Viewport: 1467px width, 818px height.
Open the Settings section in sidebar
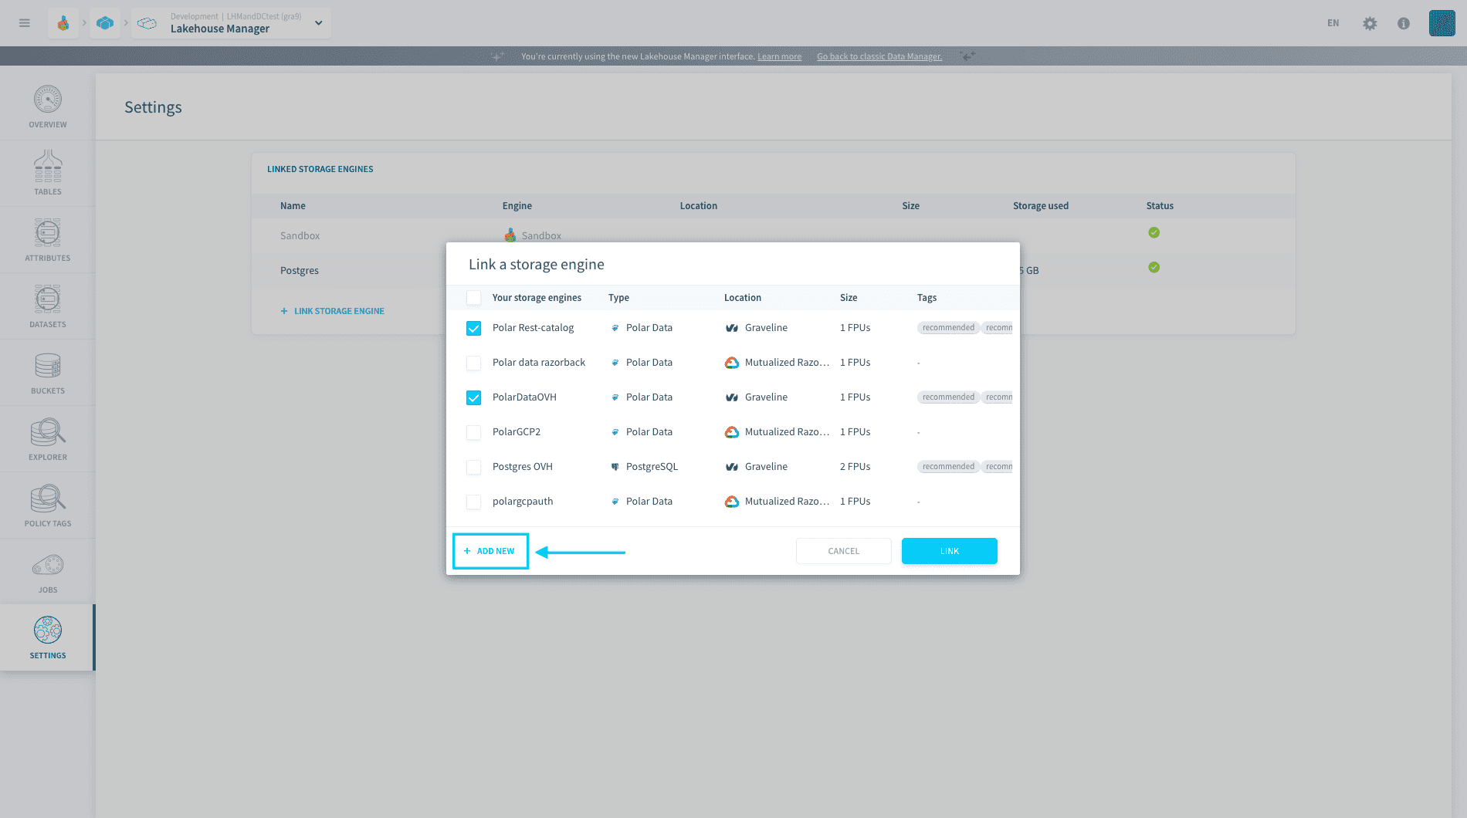coord(48,637)
